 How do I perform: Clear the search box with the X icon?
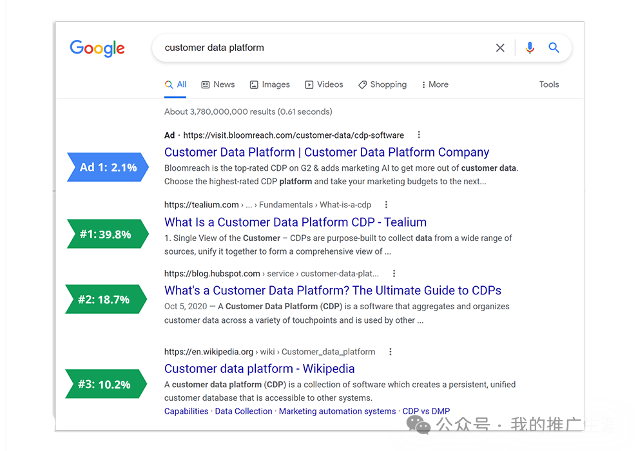(x=500, y=48)
